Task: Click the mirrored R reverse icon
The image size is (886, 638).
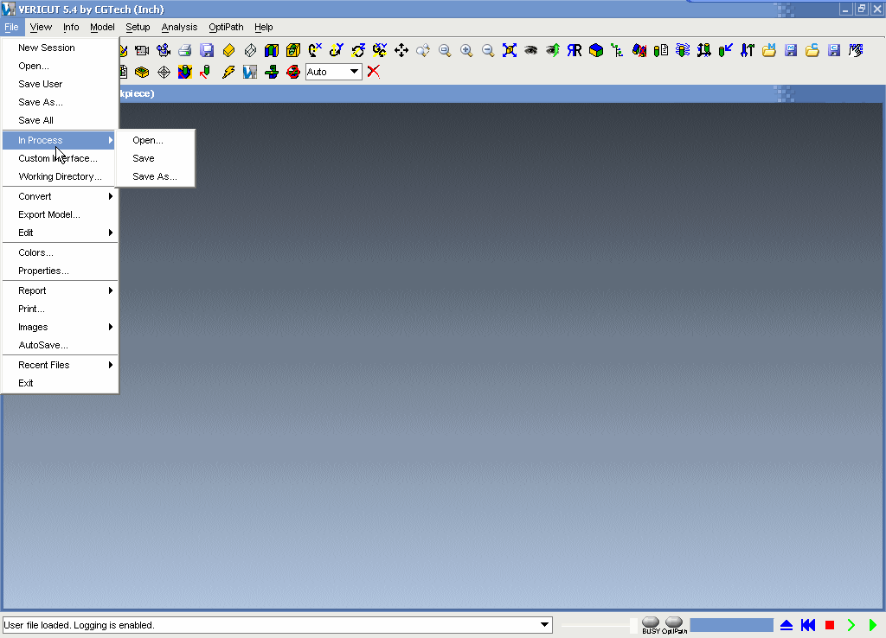Action: coord(575,51)
